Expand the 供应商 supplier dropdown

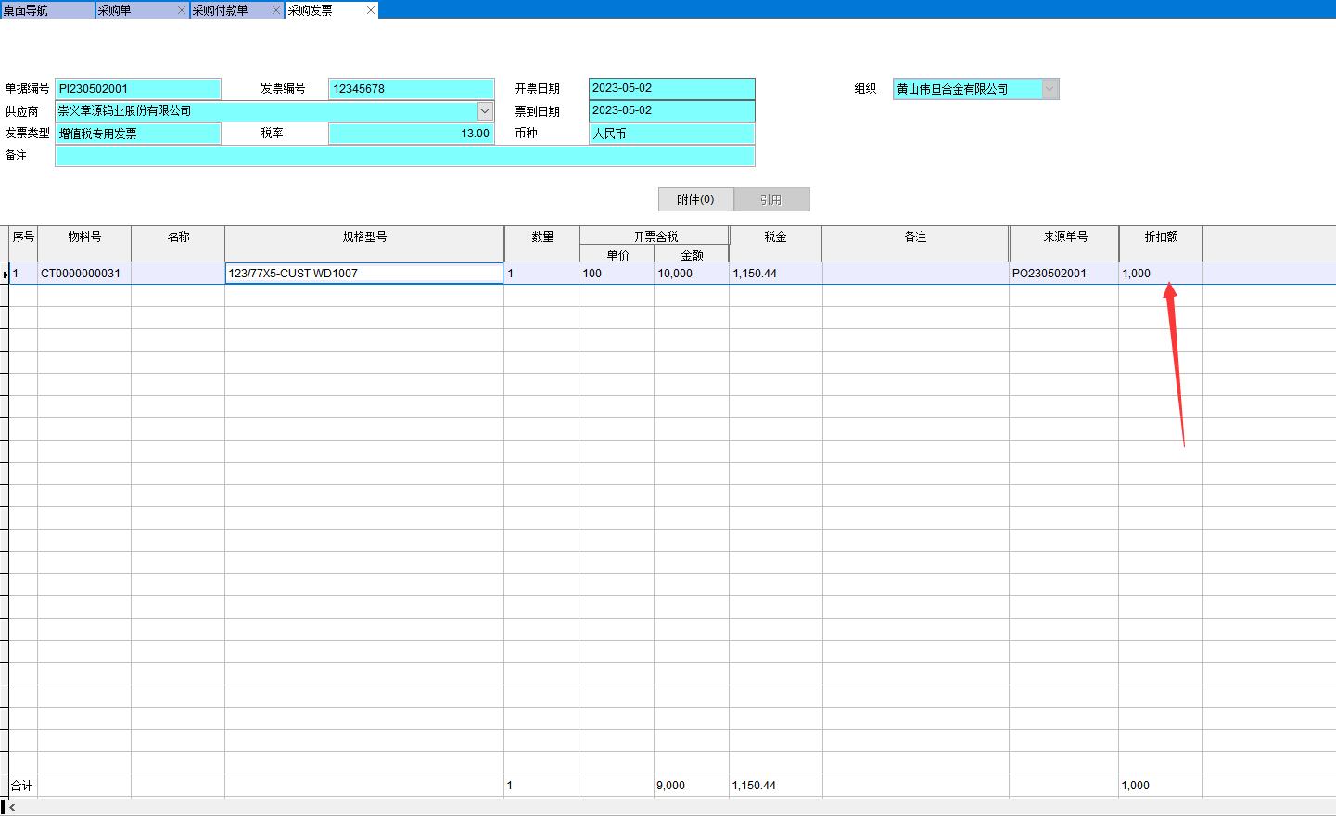tap(485, 111)
